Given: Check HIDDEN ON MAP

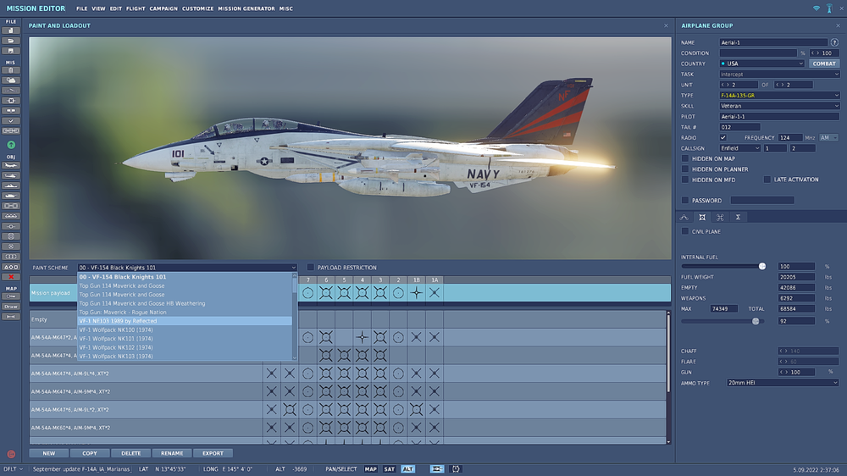Looking at the screenshot, I should [685, 159].
